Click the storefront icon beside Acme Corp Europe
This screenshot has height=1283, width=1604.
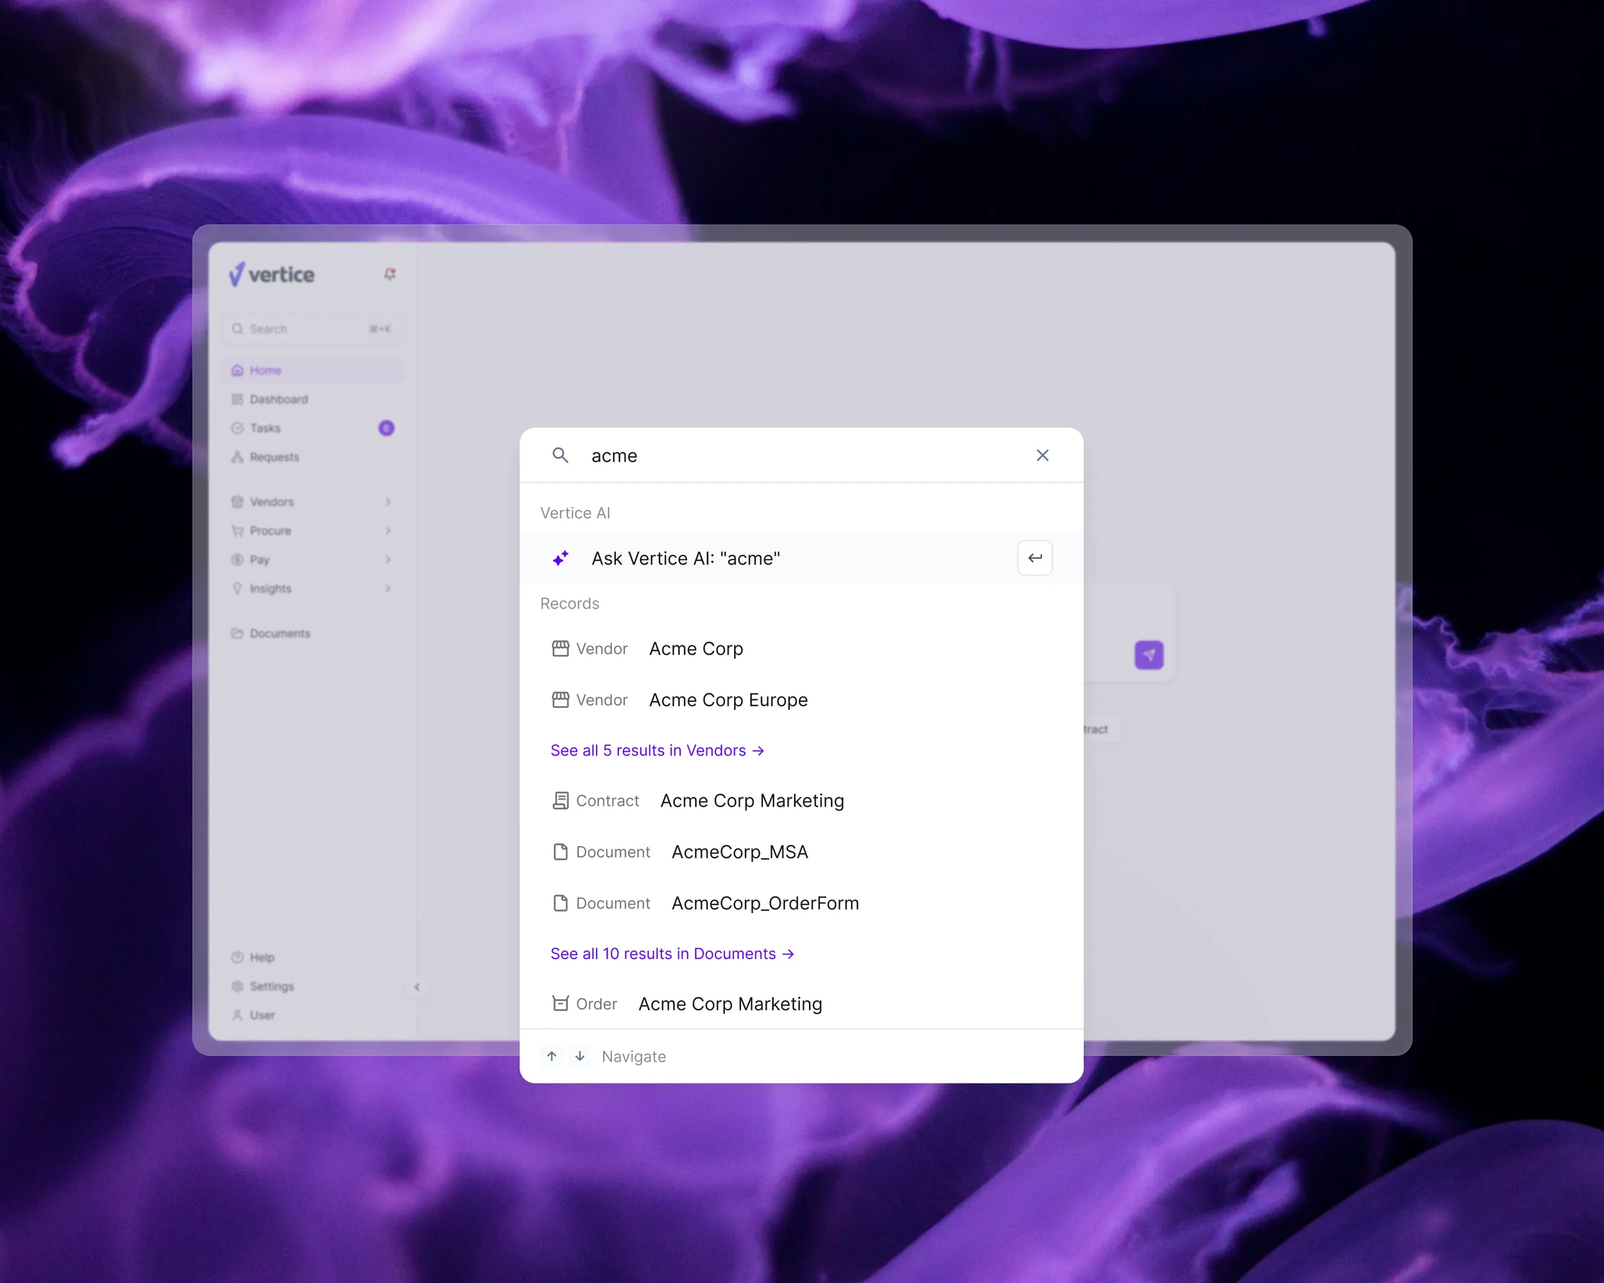560,700
